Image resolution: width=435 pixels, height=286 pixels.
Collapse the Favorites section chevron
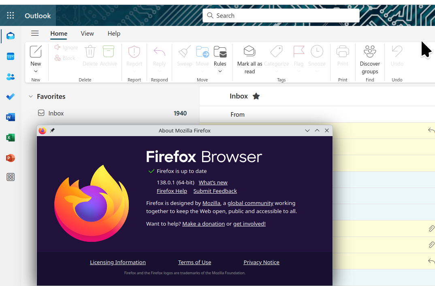point(31,96)
